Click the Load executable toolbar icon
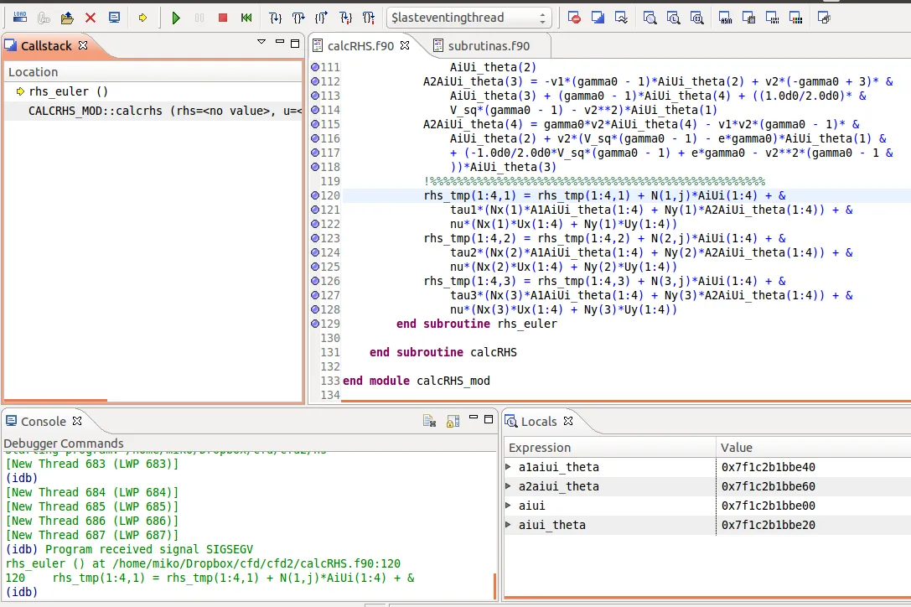 click(x=20, y=18)
